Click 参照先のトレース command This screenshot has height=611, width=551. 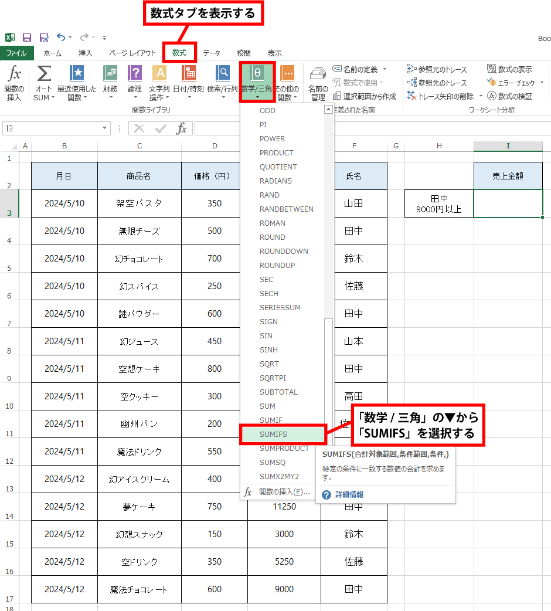pos(437,83)
